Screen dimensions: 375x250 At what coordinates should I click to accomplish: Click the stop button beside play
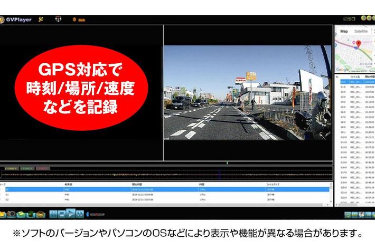tap(62, 214)
